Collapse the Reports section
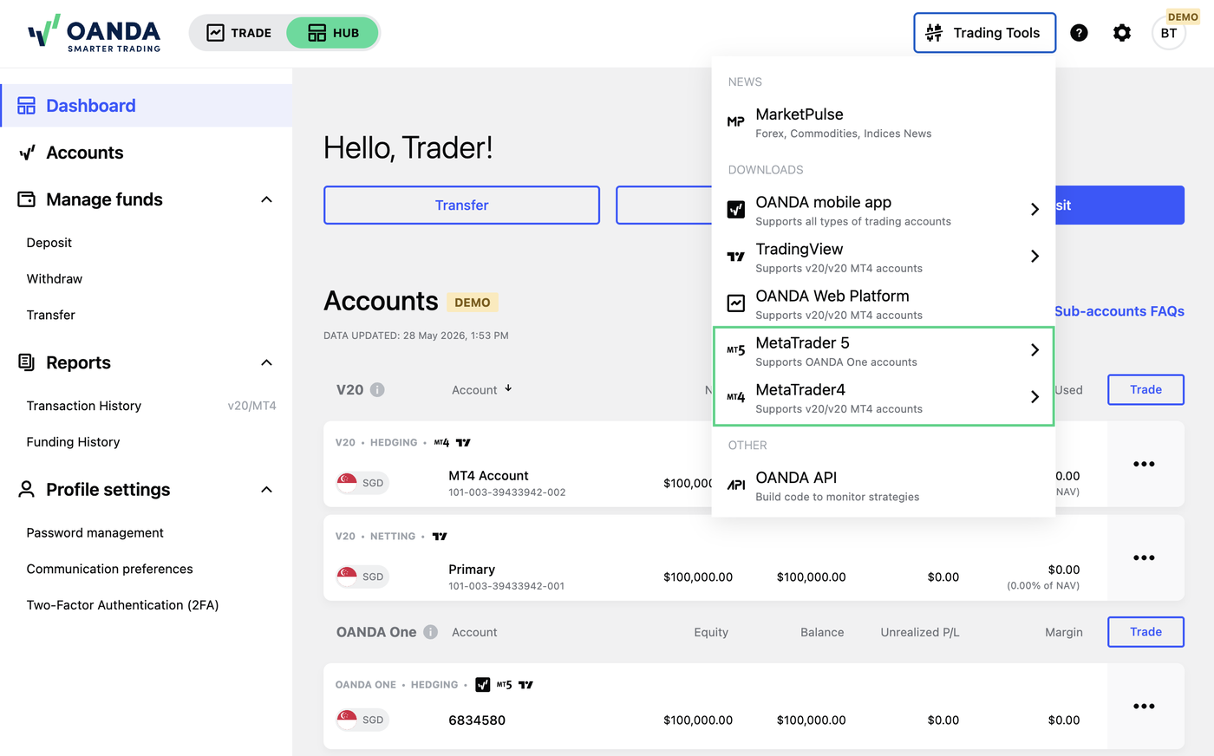This screenshot has width=1214, height=756. 266,362
